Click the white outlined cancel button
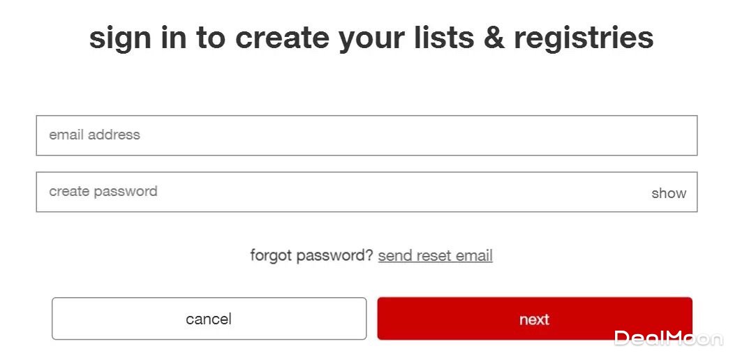This screenshot has width=733, height=355. click(209, 319)
